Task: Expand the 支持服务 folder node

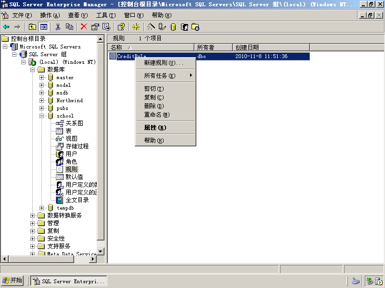Action: tap(32, 246)
